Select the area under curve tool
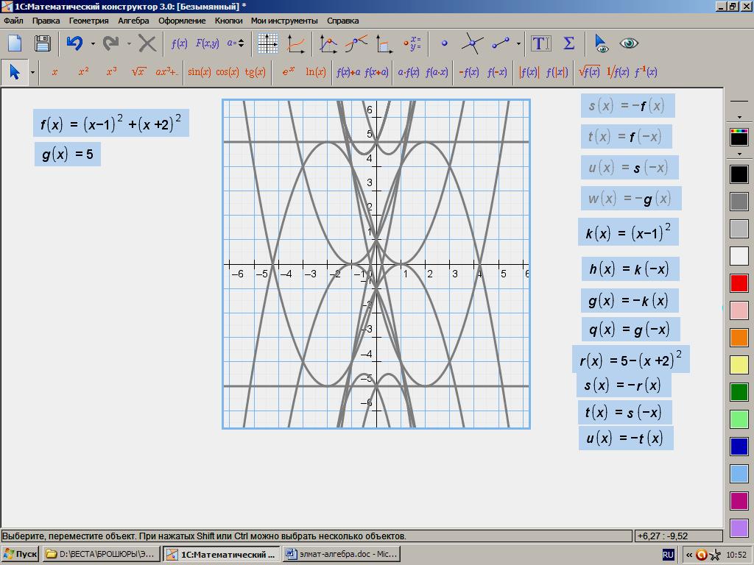The height and width of the screenshot is (565, 754). 384,43
